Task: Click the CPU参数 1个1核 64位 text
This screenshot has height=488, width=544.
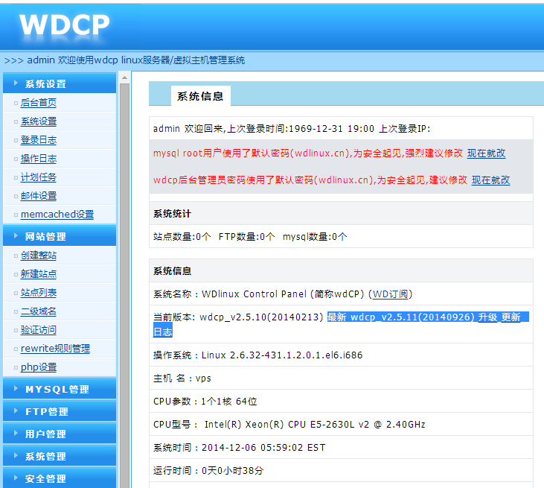Action: coord(205,401)
